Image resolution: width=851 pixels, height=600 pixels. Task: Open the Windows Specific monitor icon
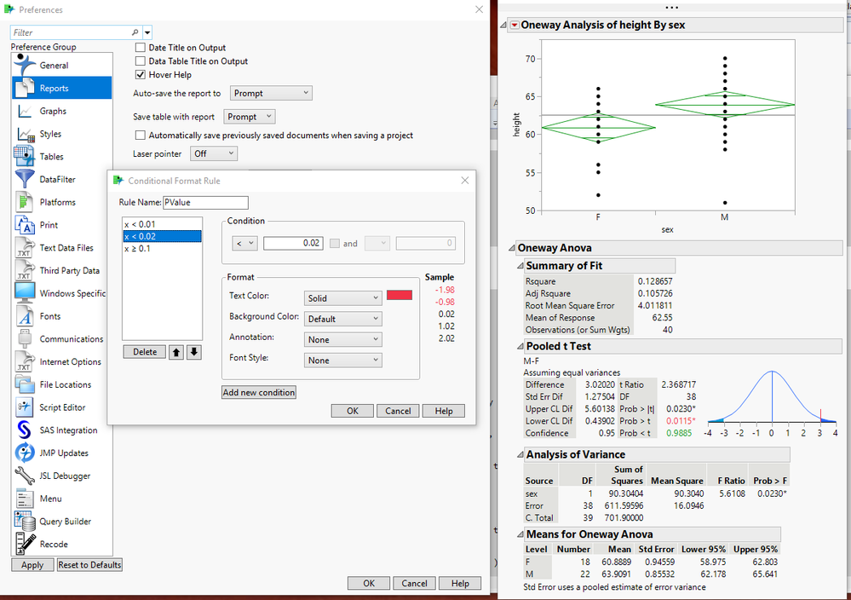pyautogui.click(x=25, y=293)
